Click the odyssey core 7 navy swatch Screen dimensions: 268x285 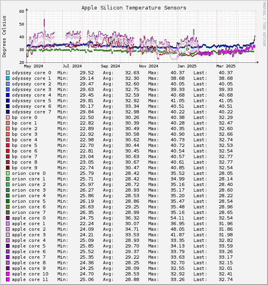[x=8, y=112]
